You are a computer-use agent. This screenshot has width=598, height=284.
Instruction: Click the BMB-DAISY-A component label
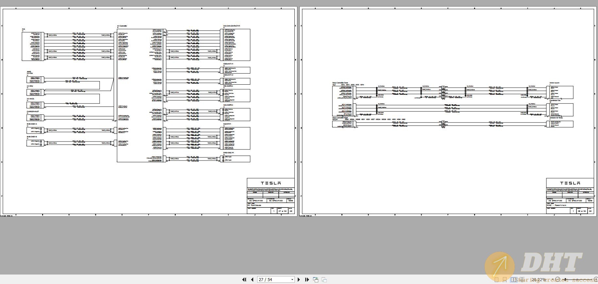point(32,124)
